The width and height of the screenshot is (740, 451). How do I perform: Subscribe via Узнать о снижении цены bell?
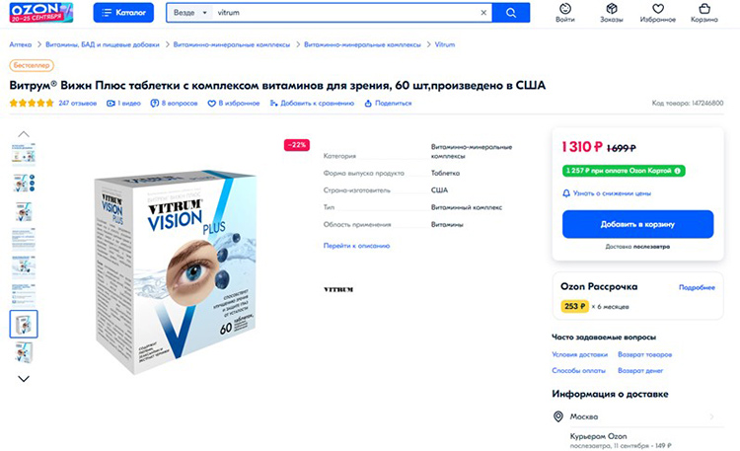(607, 193)
